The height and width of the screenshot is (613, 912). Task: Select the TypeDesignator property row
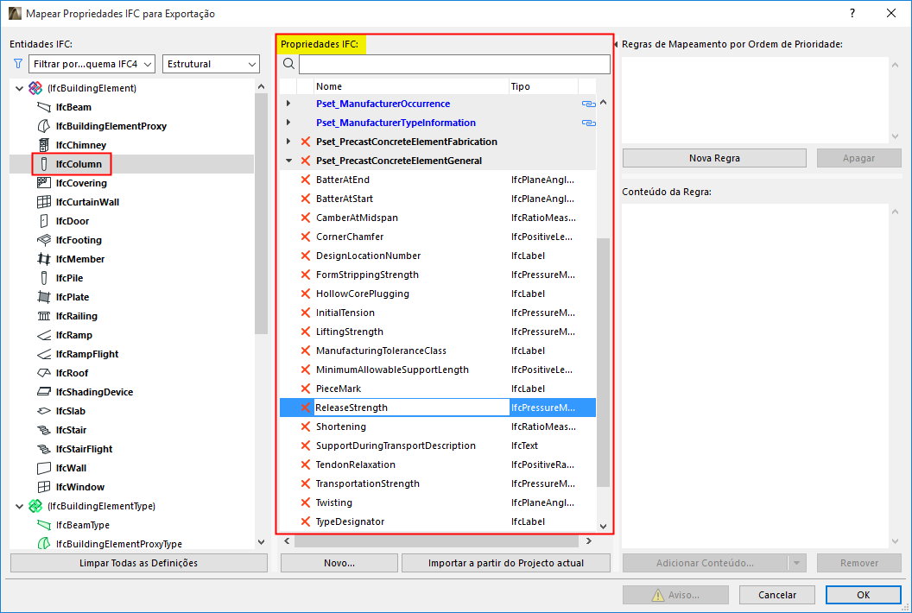click(x=437, y=521)
